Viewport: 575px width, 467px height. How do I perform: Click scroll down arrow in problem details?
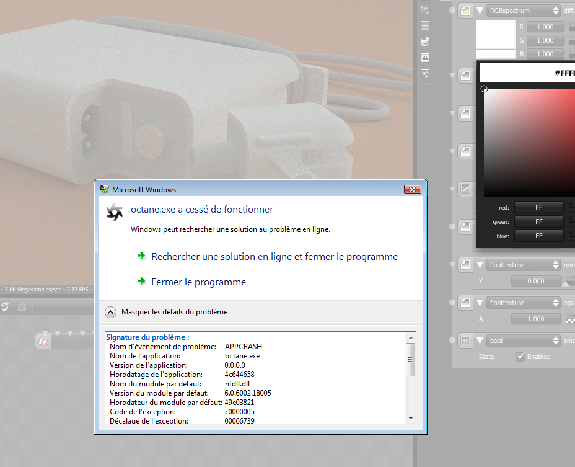(411, 419)
